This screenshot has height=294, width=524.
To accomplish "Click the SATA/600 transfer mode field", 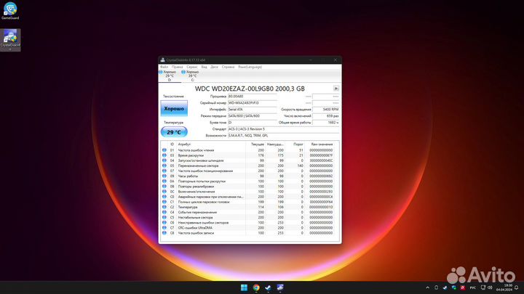I will tap(253, 116).
